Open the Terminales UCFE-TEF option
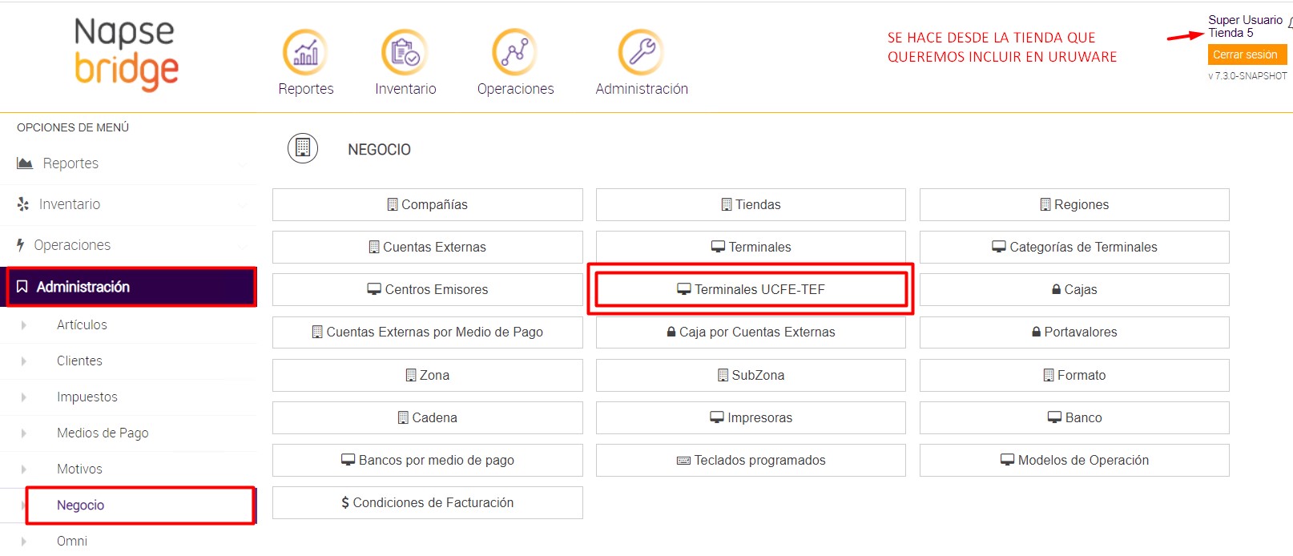The width and height of the screenshot is (1293, 556). coord(751,289)
